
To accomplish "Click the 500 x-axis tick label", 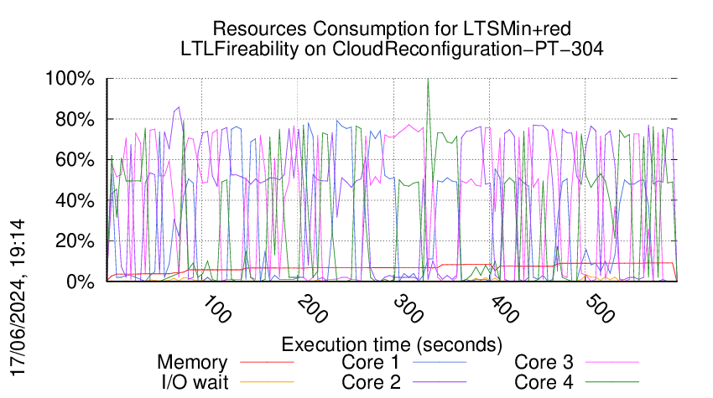I will click(601, 309).
